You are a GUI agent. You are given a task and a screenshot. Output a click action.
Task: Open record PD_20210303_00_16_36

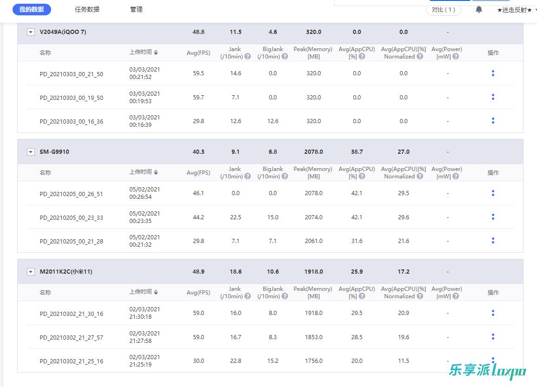pyautogui.click(x=71, y=122)
